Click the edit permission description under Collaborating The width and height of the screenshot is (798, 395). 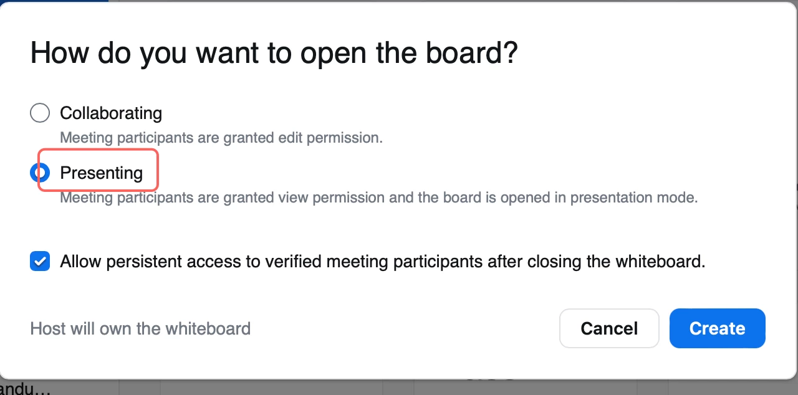221,138
